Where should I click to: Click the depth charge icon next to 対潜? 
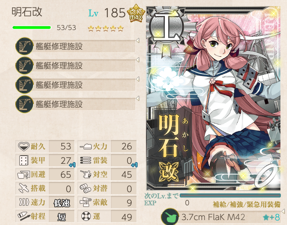(85, 188)
